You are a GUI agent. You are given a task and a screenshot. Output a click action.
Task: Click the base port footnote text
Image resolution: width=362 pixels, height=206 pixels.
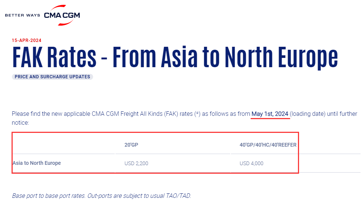101,196
